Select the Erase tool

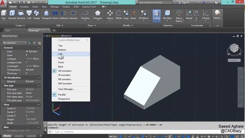[x=133, y=15]
